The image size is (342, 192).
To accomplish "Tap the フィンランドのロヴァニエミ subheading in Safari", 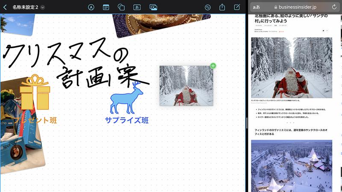I will pos(291,132).
